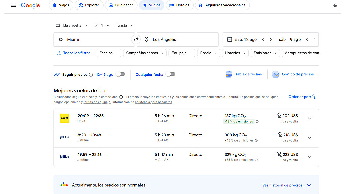
Task: Click info icon next to Seguir precios
Action: click(x=91, y=75)
